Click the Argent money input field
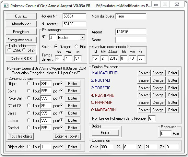 131,32
